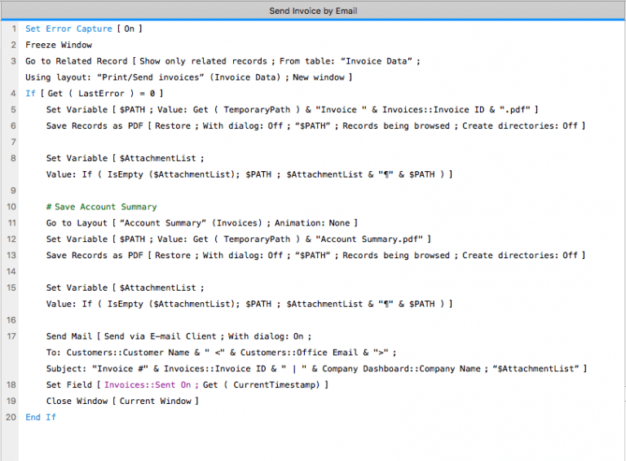Click the 'Subject: Invoice #' line

pyautogui.click(x=316, y=369)
